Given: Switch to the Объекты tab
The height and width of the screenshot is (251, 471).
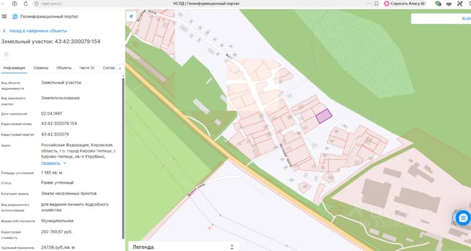Looking at the screenshot, I should [x=63, y=68].
